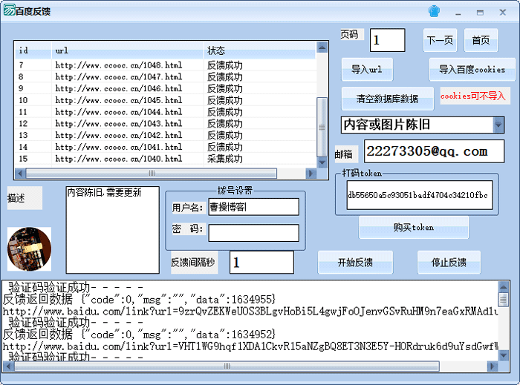Viewport: 520px width, 385px height.
Task: Click the 购买token button
Action: coord(414,228)
